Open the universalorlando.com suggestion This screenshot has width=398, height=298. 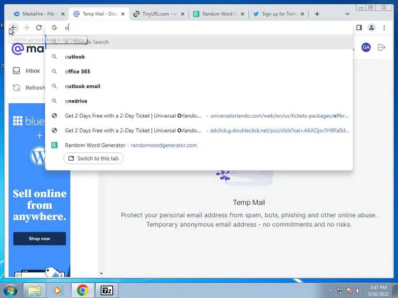point(199,116)
